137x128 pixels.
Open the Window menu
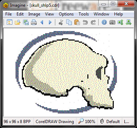tap(101, 14)
